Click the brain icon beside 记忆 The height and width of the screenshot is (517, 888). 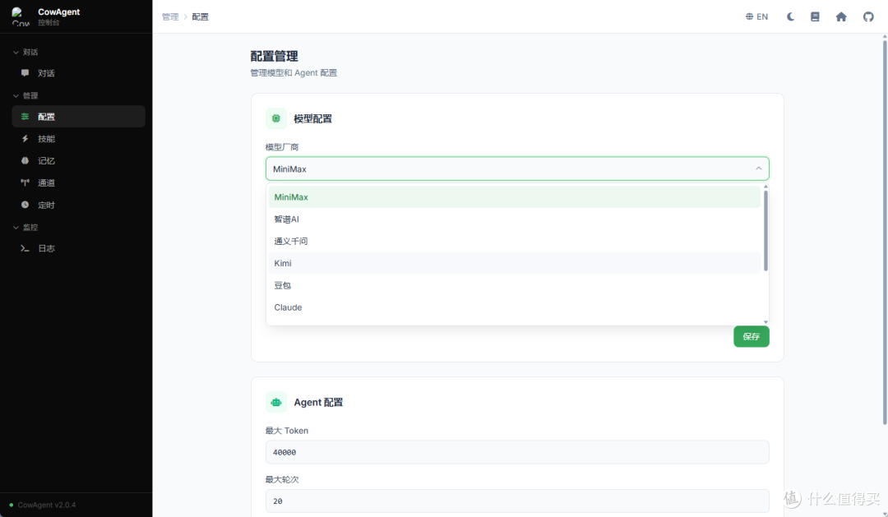pyautogui.click(x=25, y=161)
